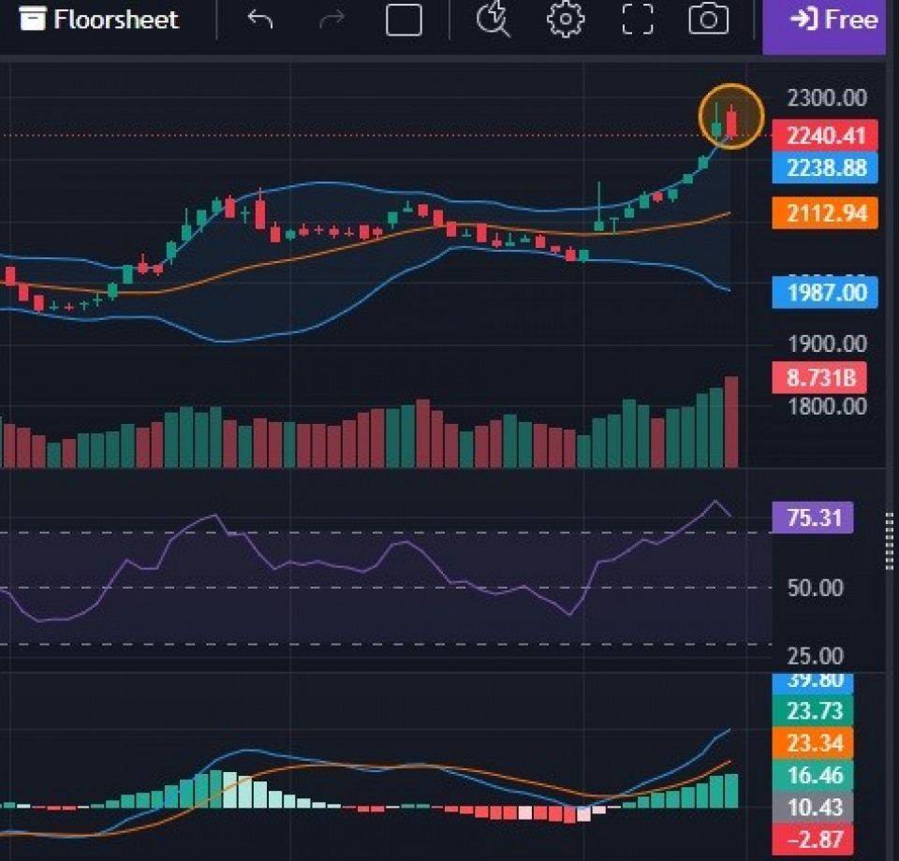
Task: Click the purple Free sign-in button
Action: point(824,26)
